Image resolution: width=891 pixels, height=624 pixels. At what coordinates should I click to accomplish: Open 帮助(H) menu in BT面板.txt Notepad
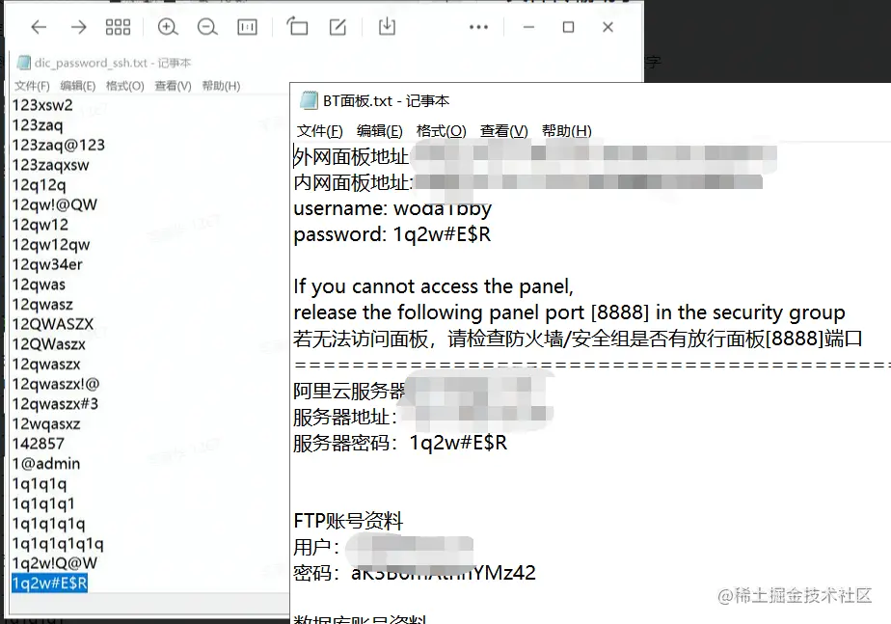567,131
